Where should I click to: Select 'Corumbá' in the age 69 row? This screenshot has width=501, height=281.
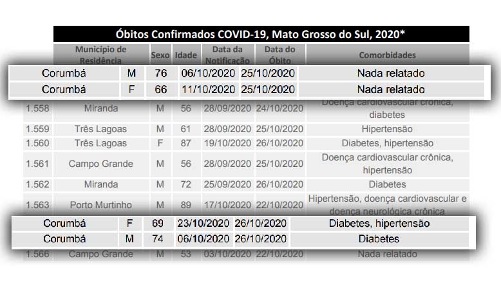coord(64,223)
